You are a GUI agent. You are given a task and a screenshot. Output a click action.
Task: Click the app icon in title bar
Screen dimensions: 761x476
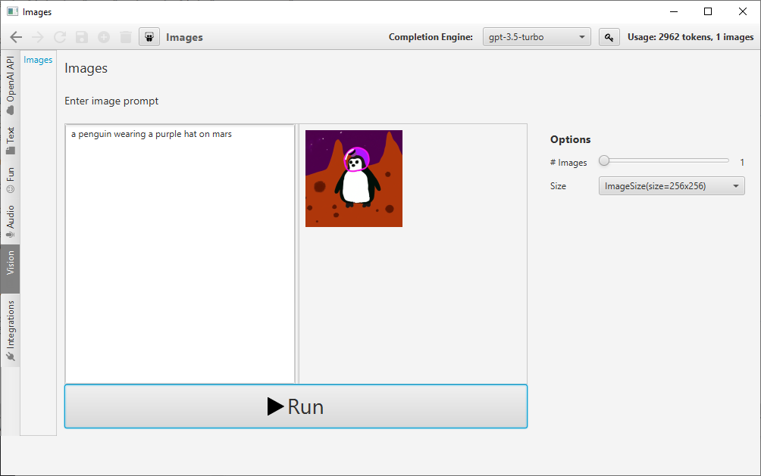click(12, 11)
